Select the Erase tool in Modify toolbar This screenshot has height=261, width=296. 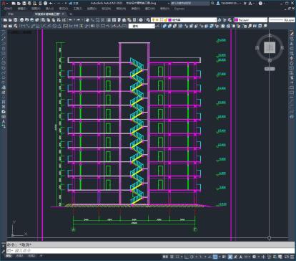coord(292,34)
